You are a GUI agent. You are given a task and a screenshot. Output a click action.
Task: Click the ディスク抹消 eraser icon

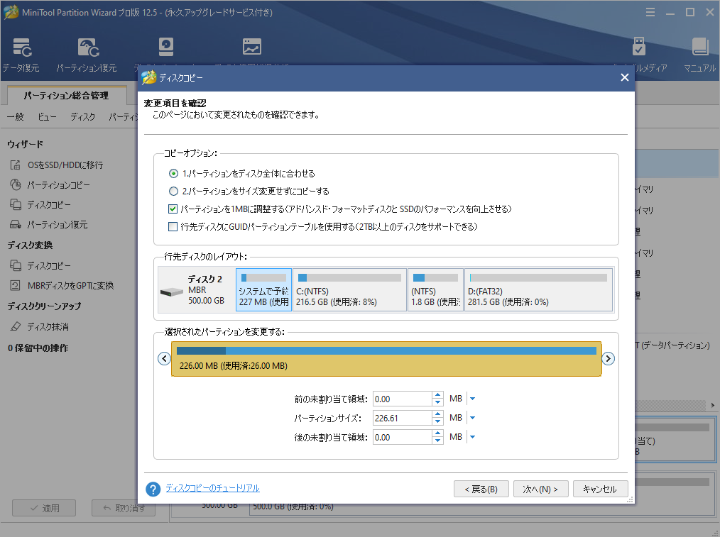(x=16, y=326)
